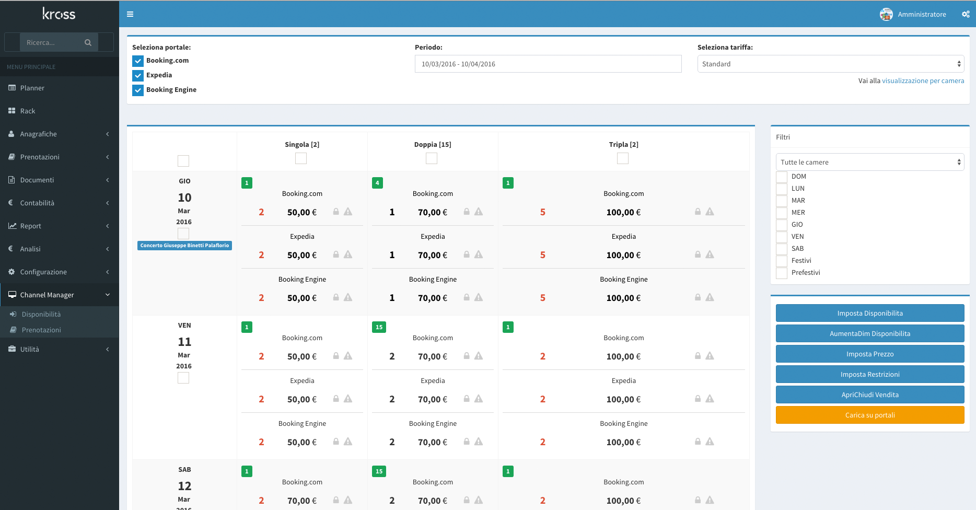Open the Configurazione menu item
The image size is (976, 510).
coord(60,272)
